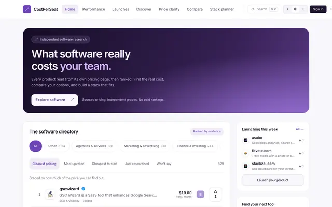Click the gscwizard wizard logo thumbnail
Screen dimensions: 332x207
[x=50, y=195]
